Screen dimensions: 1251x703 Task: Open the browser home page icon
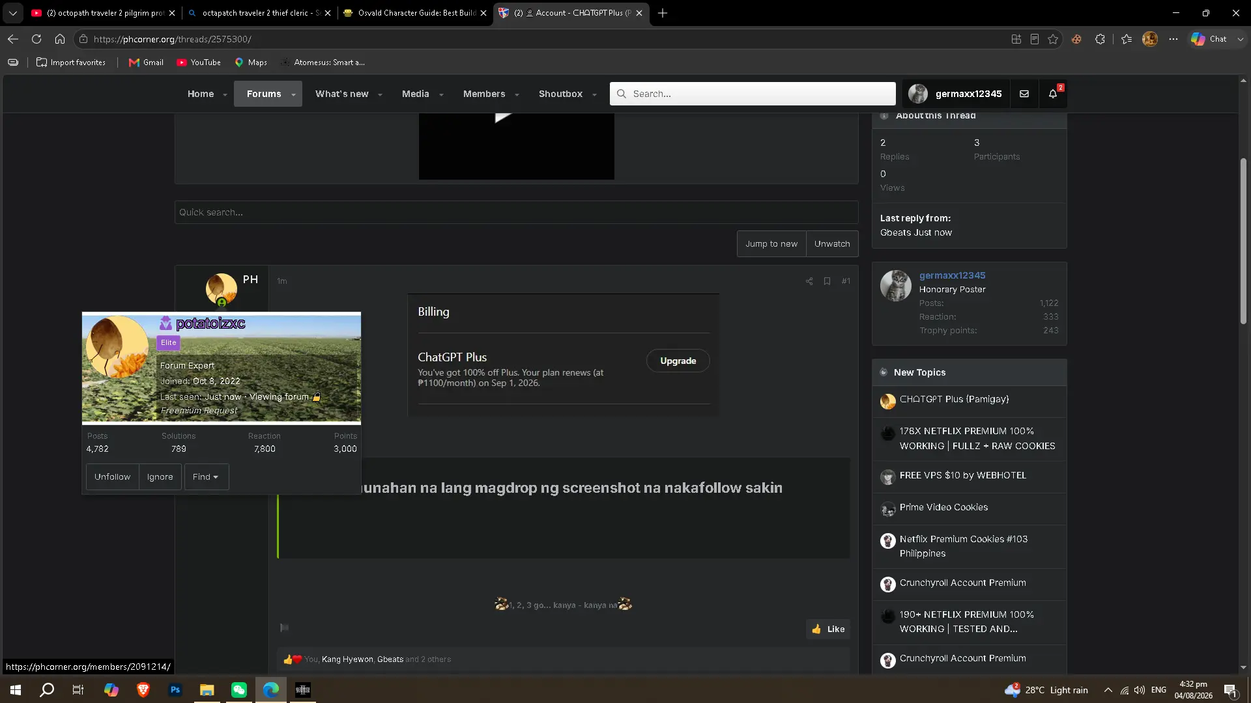coord(60,39)
